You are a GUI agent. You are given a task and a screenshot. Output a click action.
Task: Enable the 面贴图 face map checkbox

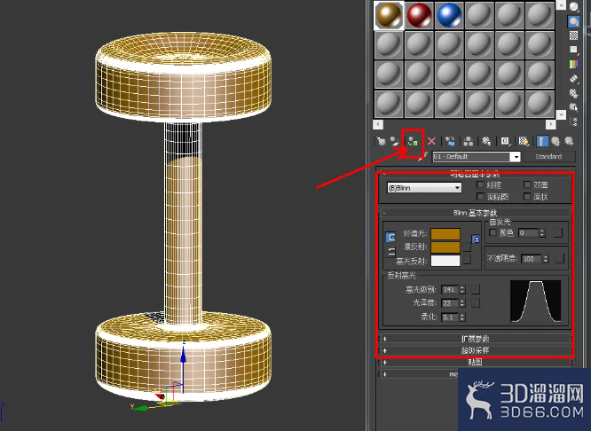pyautogui.click(x=480, y=196)
